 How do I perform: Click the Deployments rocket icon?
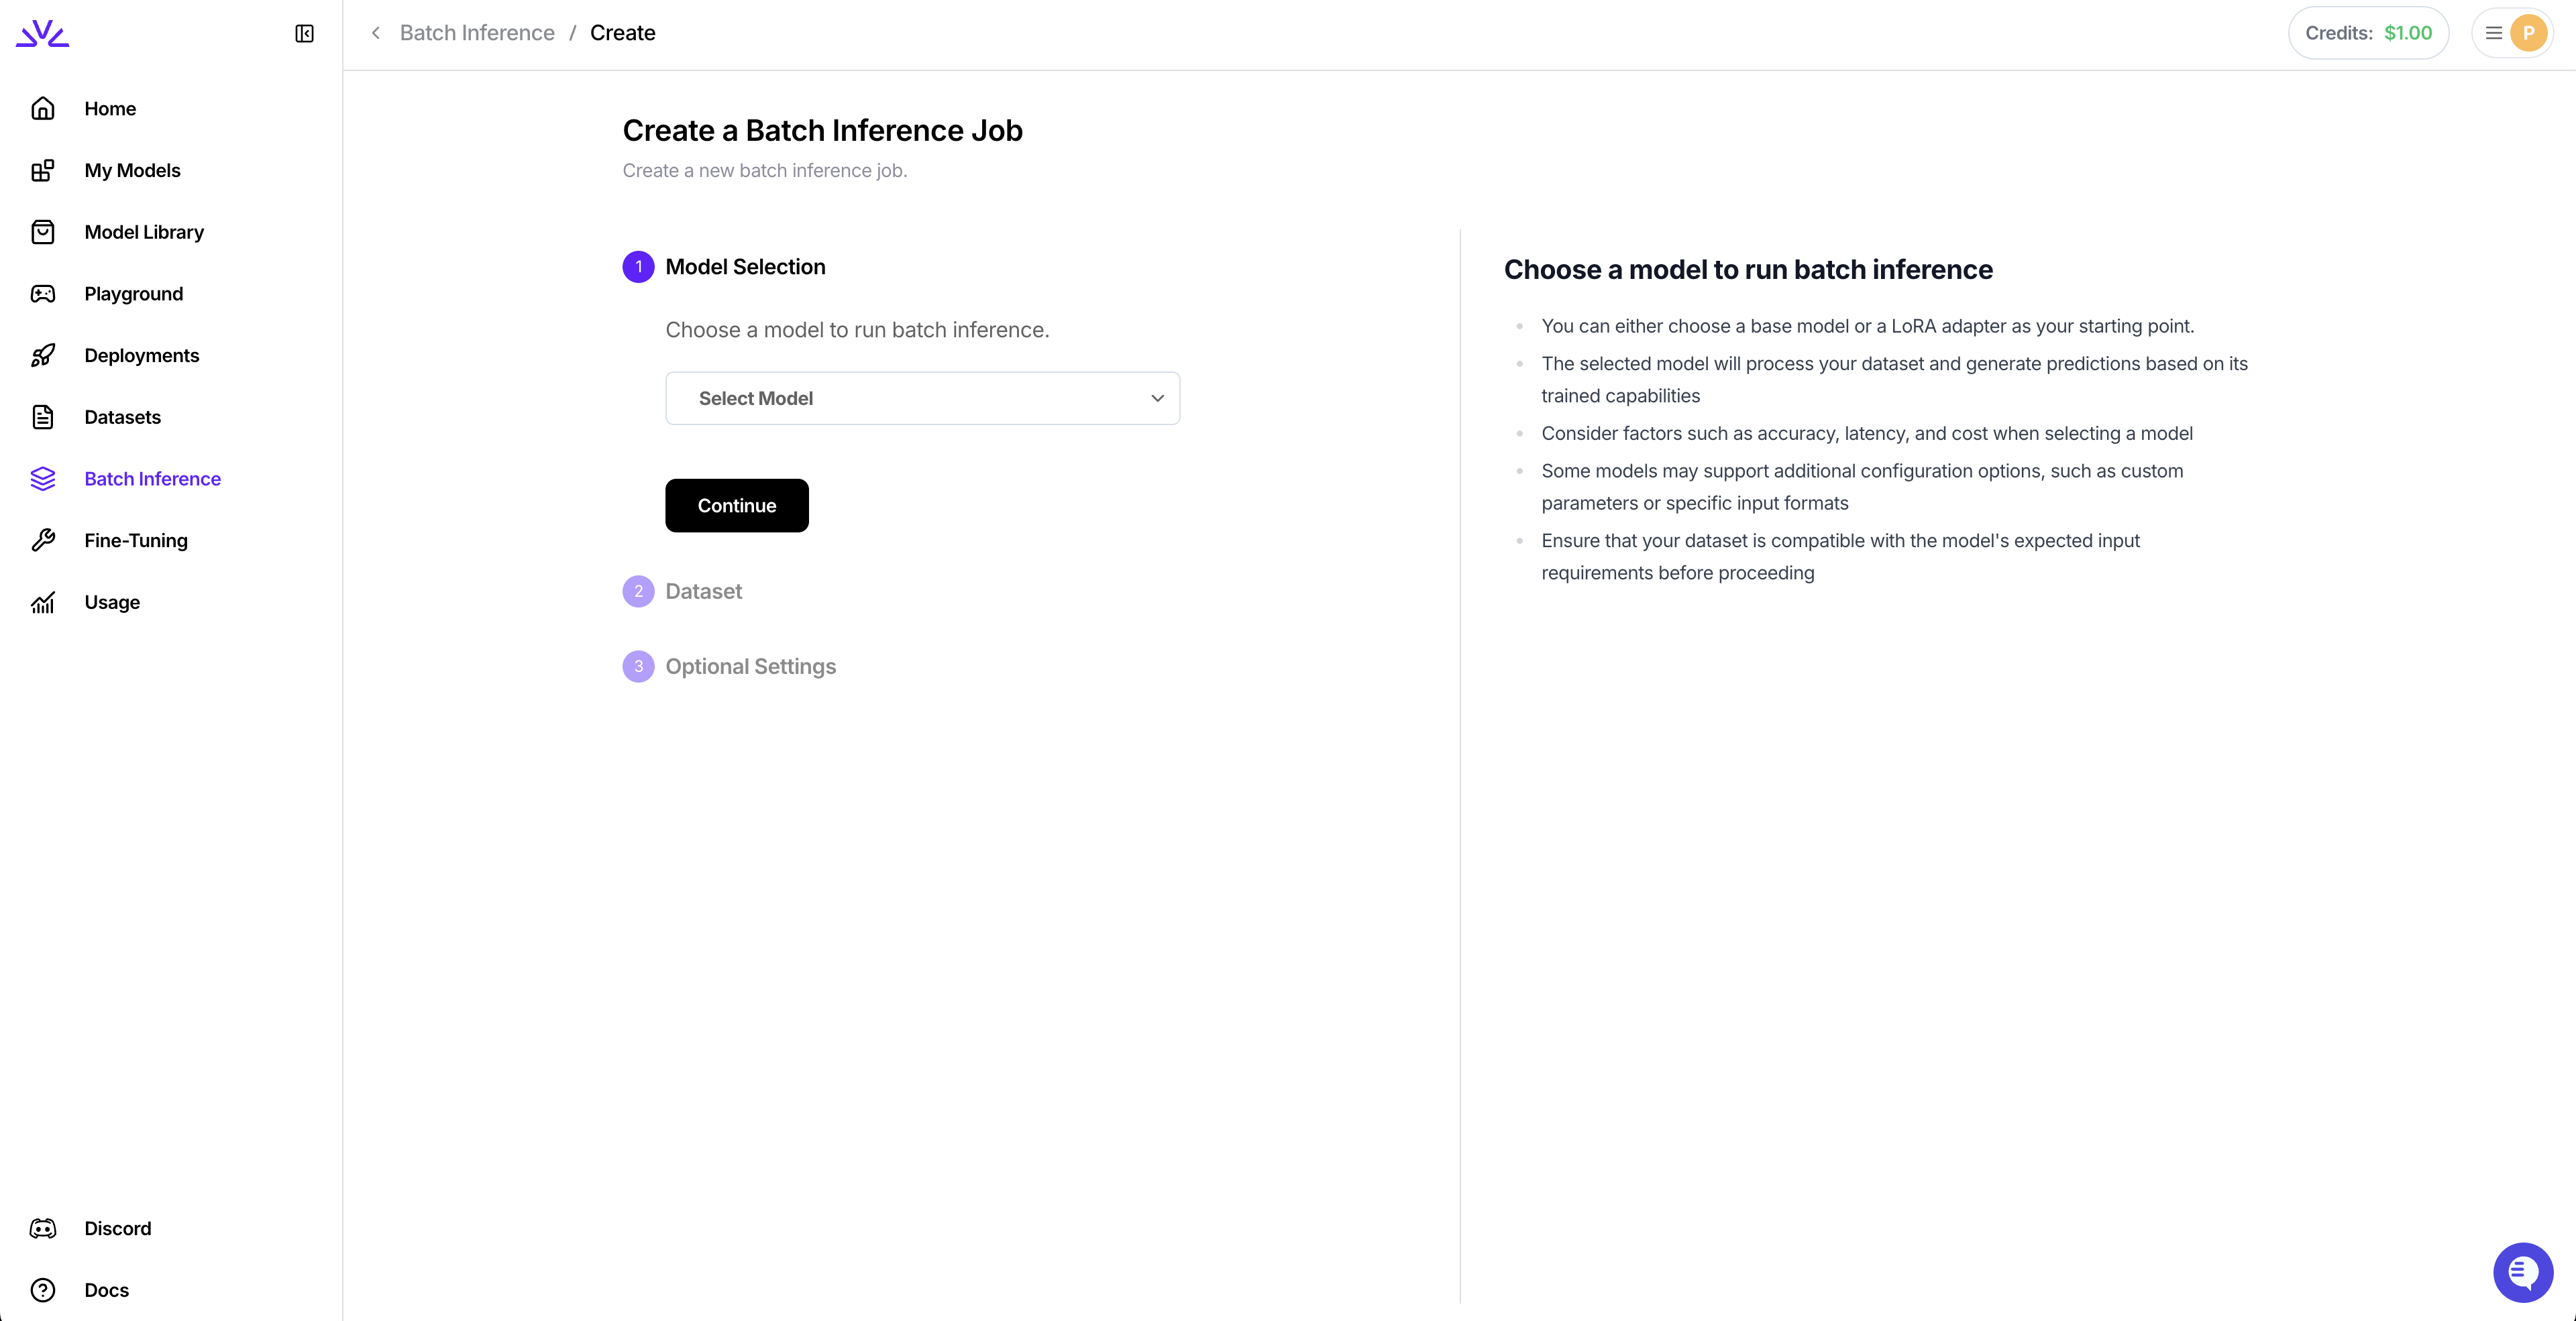tap(42, 355)
